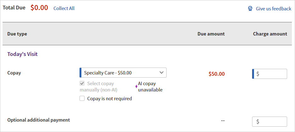
Task: Click the $0.00 Total Due amount
Action: tap(39, 8)
